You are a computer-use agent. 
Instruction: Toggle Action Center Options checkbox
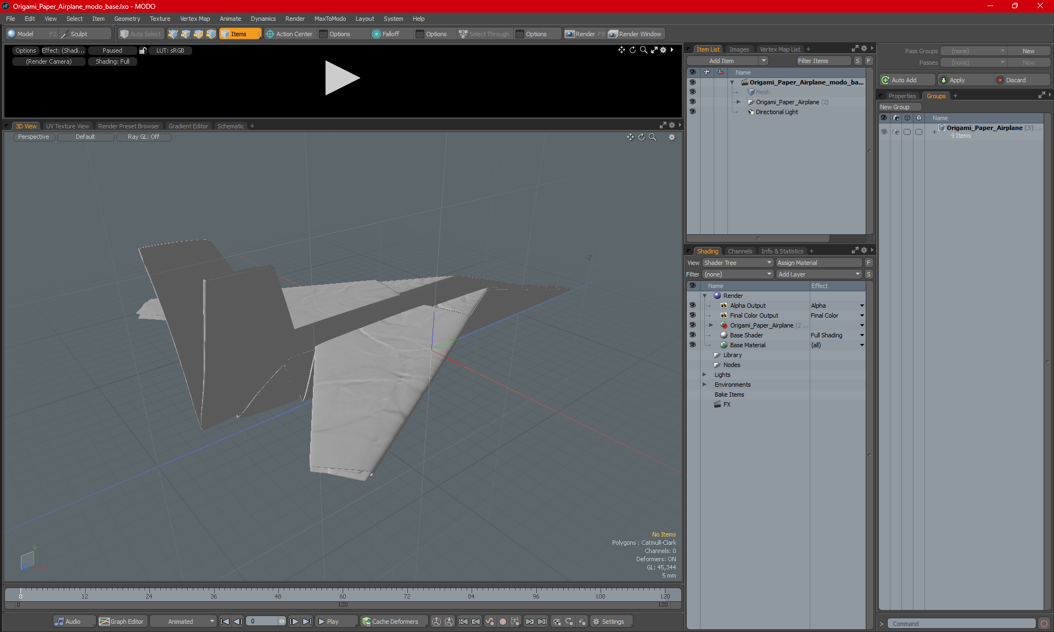tap(323, 34)
